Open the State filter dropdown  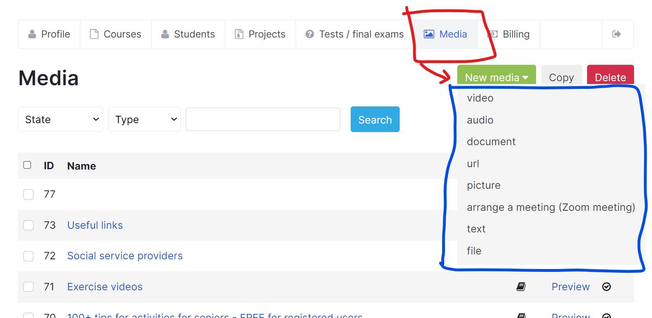[x=60, y=119]
